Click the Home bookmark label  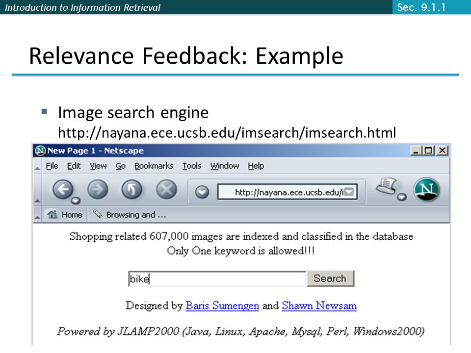click(72, 215)
